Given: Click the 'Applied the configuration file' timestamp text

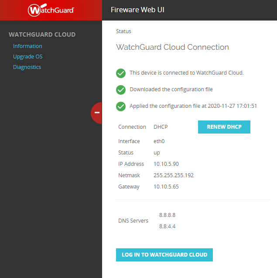Looking at the screenshot, I should 193,106.
